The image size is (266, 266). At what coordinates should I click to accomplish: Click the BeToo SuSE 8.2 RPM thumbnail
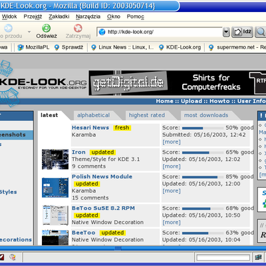click(55, 215)
